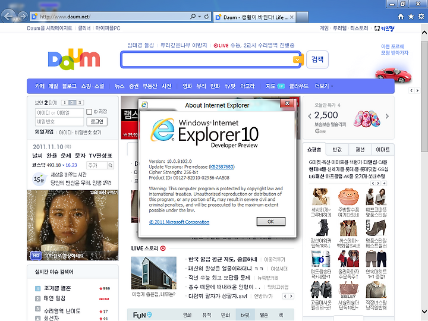
Task: Close the About Internet Explorer dialog
Action: click(x=287, y=103)
